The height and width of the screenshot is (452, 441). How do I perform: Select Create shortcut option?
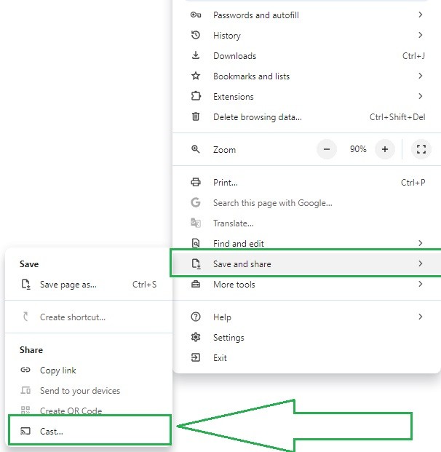pyautogui.click(x=89, y=317)
